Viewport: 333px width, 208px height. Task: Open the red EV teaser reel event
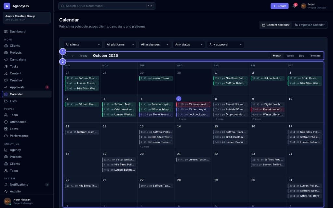point(193,104)
